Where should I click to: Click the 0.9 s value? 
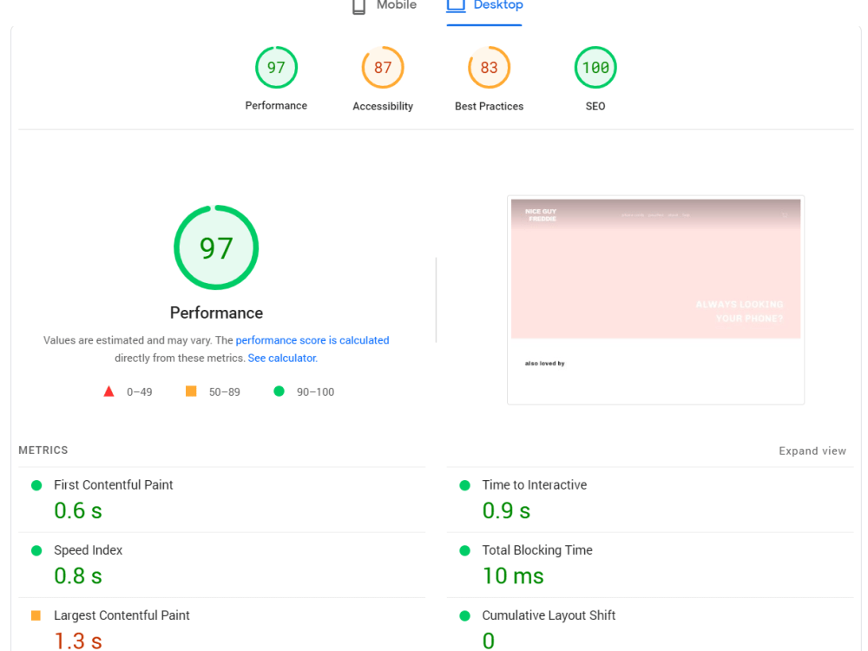pyautogui.click(x=506, y=510)
